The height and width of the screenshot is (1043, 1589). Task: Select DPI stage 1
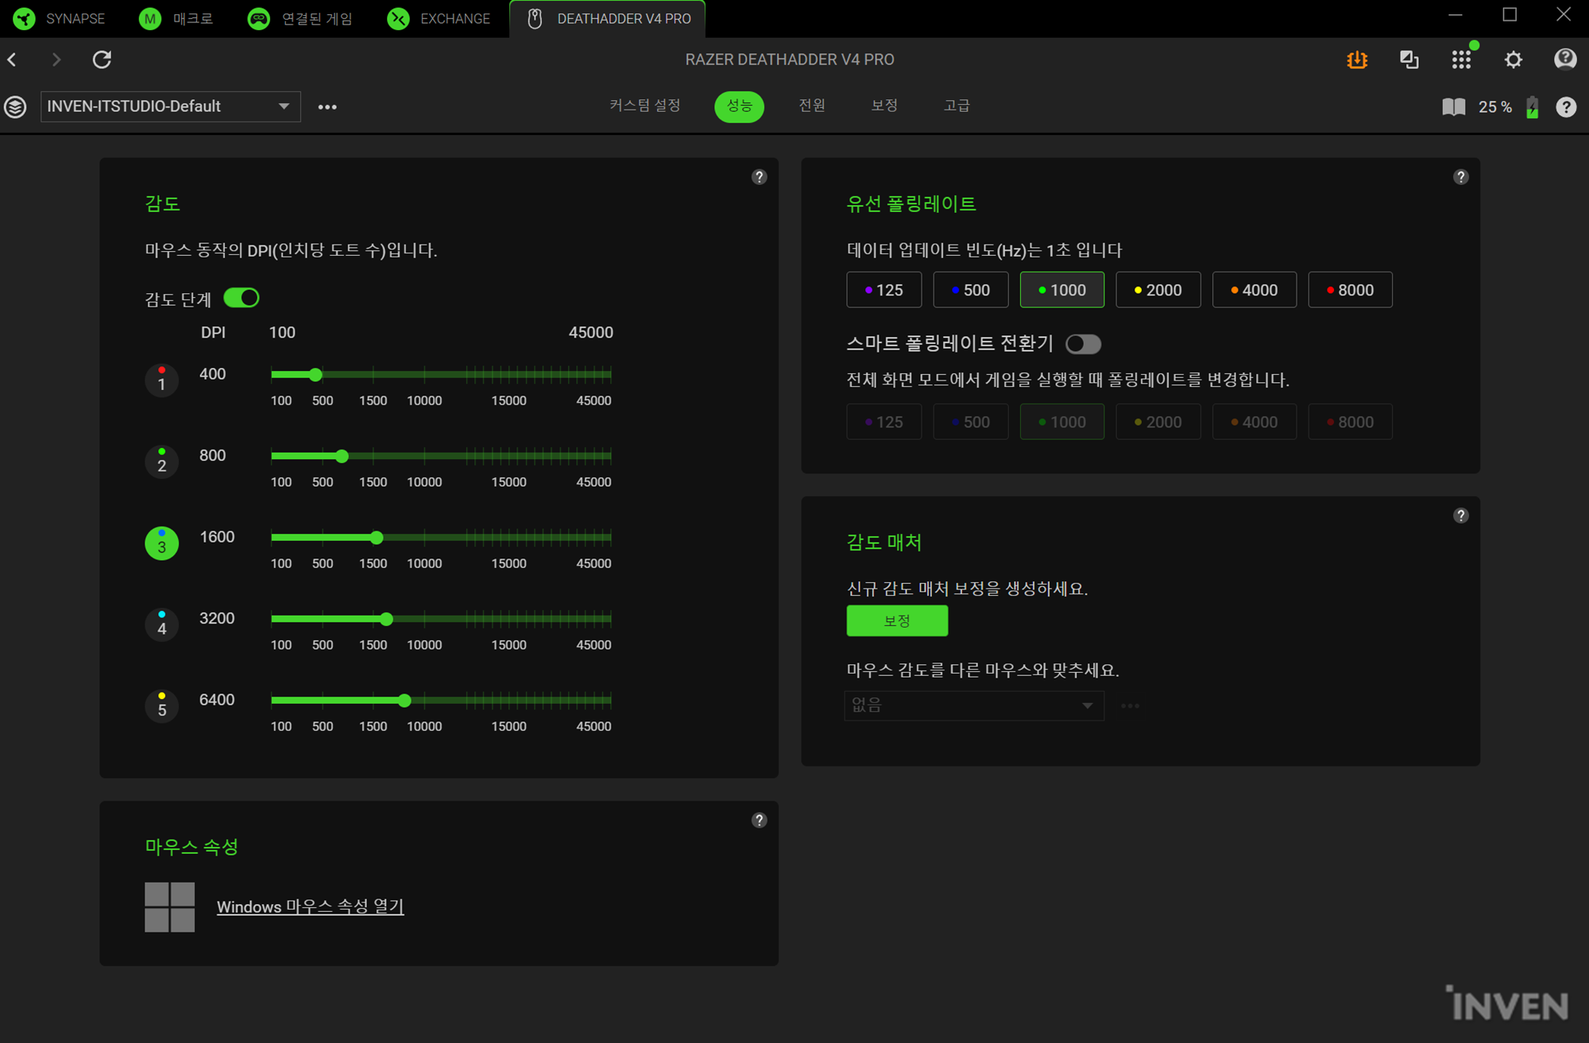(x=161, y=381)
